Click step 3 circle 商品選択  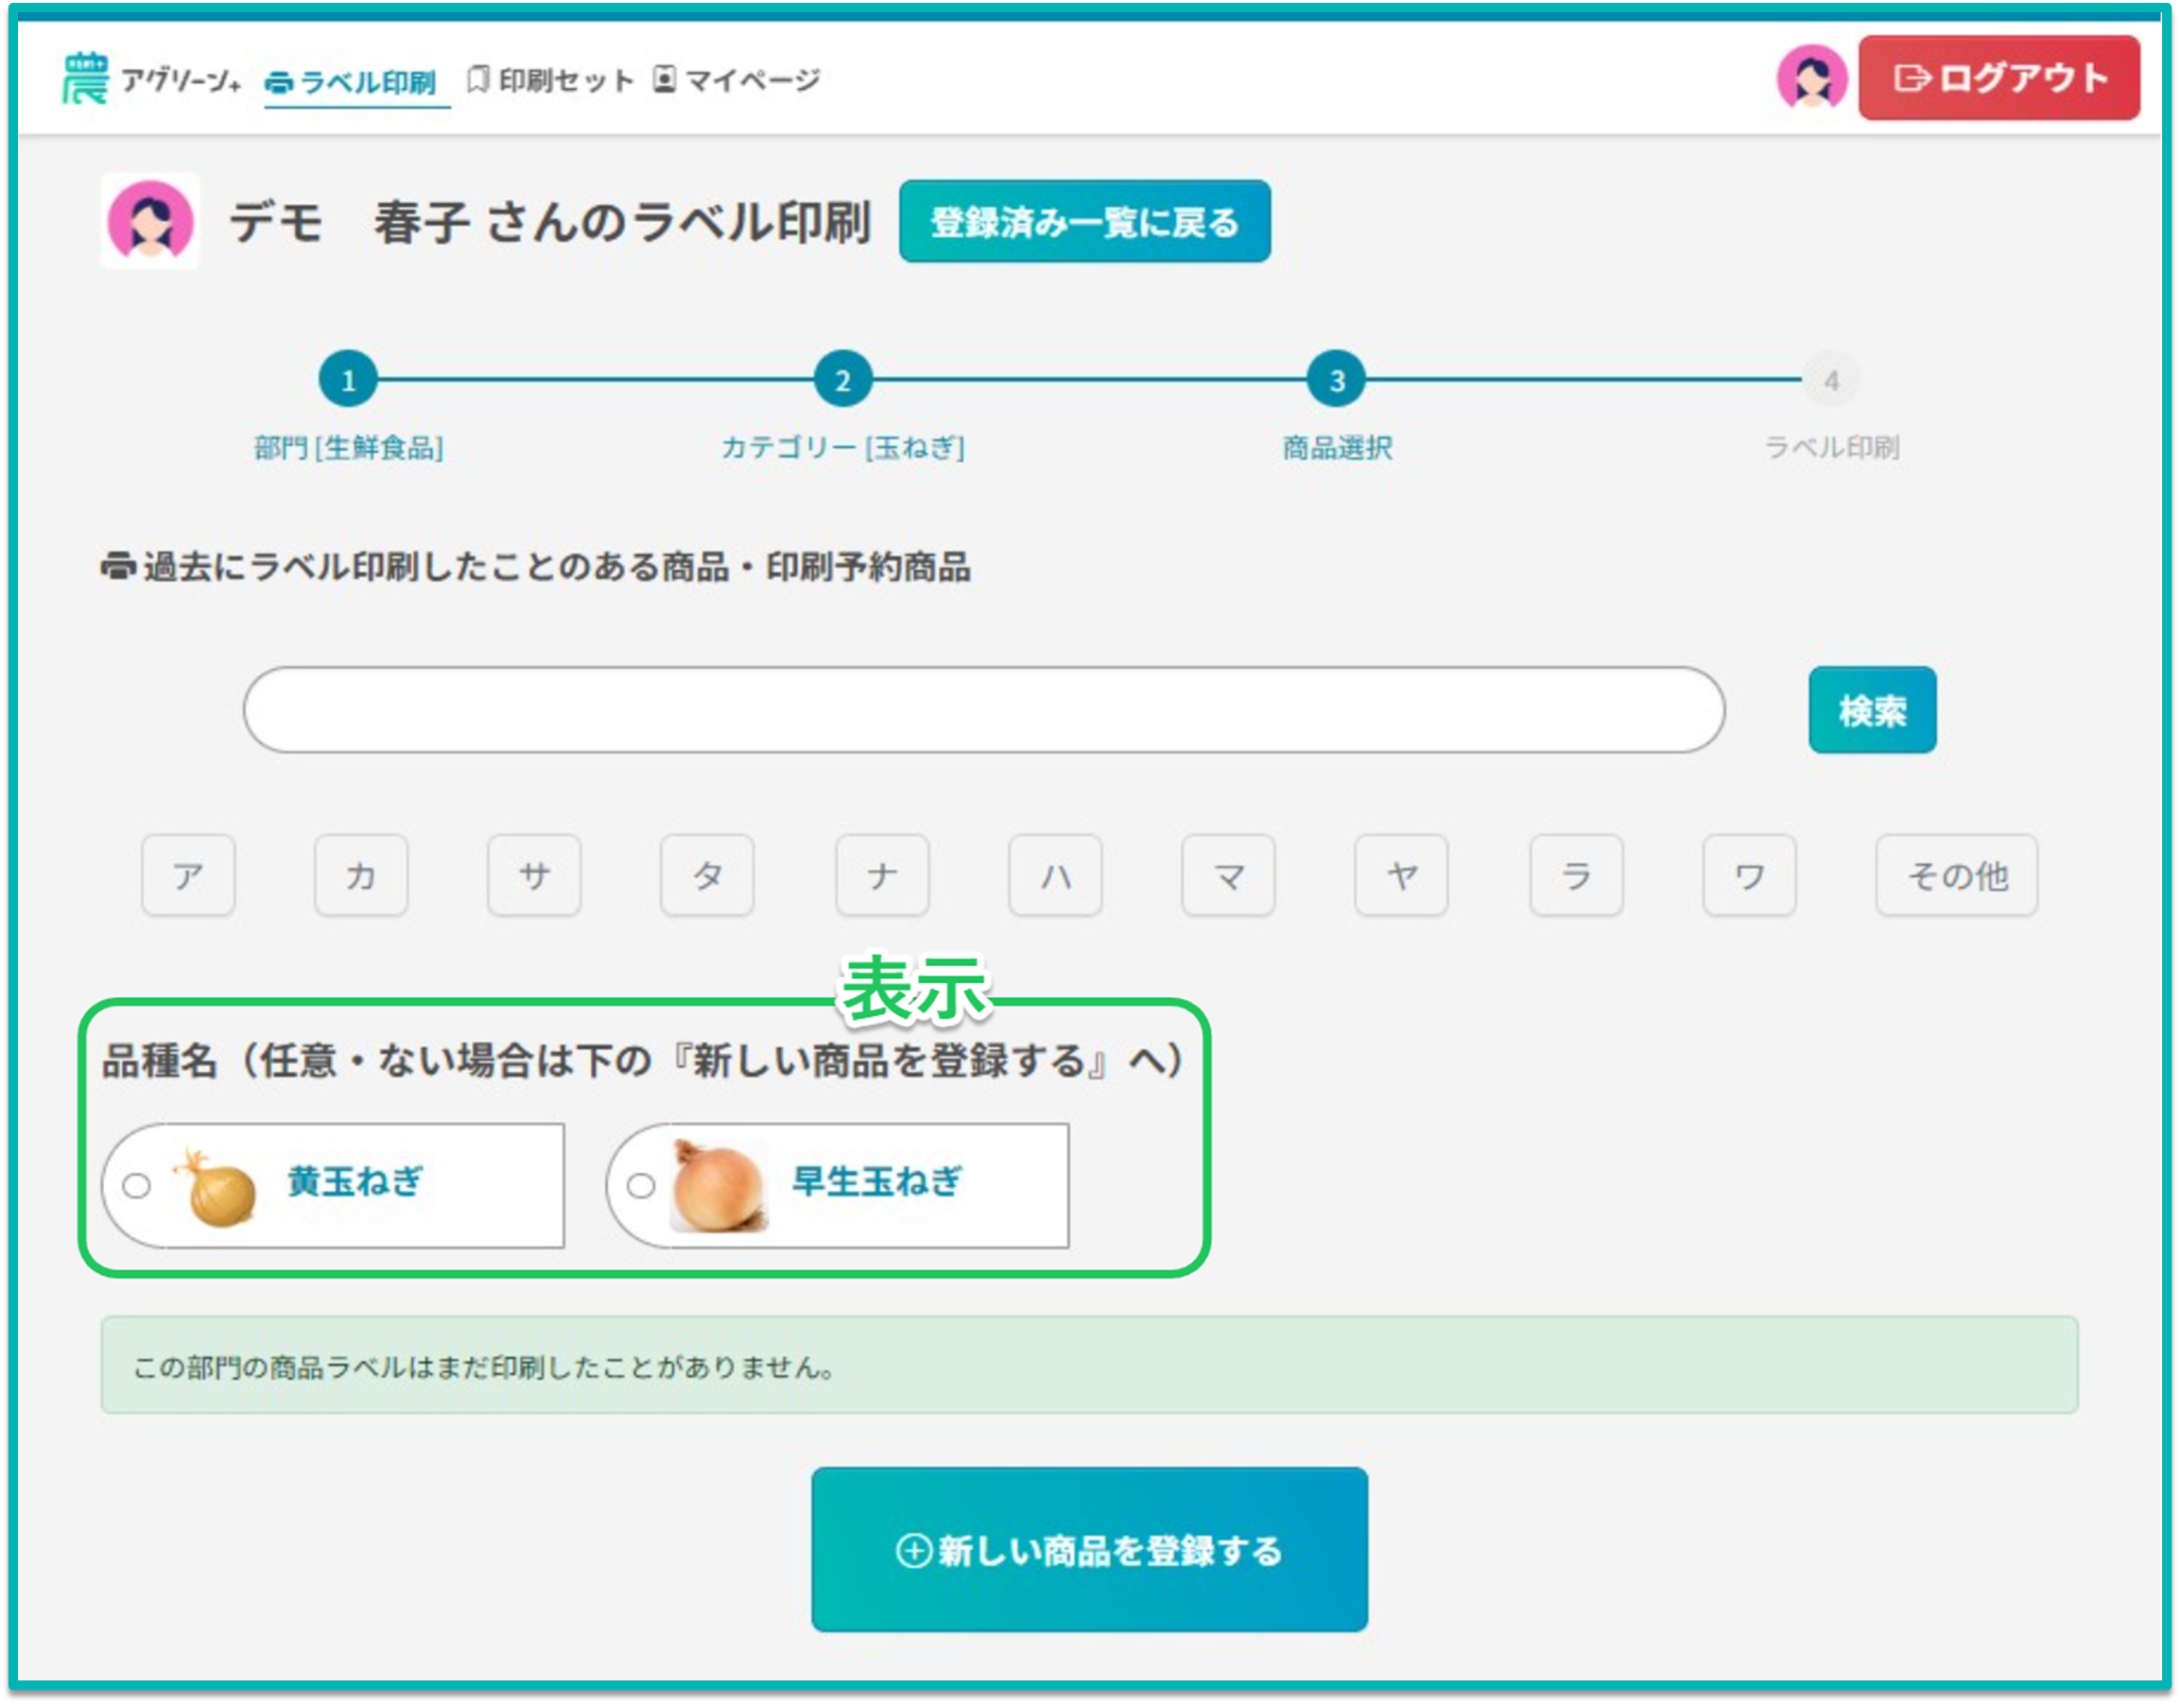point(1336,380)
